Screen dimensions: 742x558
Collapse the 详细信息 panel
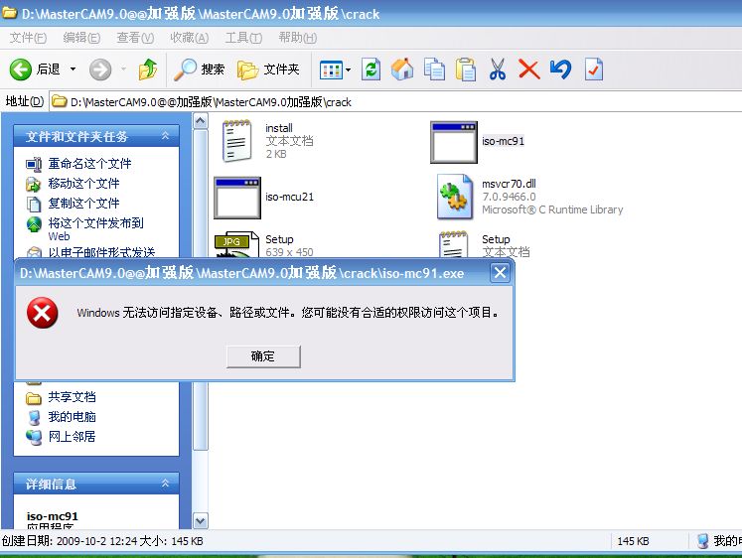(x=165, y=484)
